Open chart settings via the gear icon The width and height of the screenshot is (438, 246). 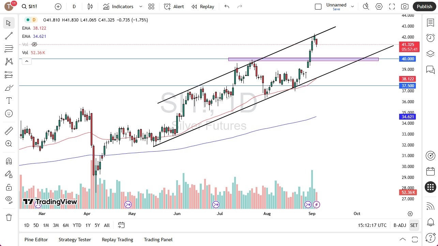click(x=379, y=6)
